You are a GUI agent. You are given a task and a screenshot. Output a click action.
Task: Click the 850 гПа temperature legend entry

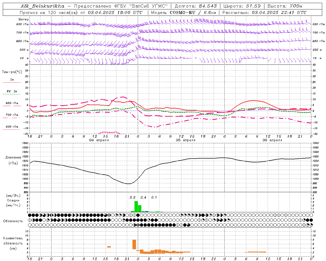tap(12, 103)
